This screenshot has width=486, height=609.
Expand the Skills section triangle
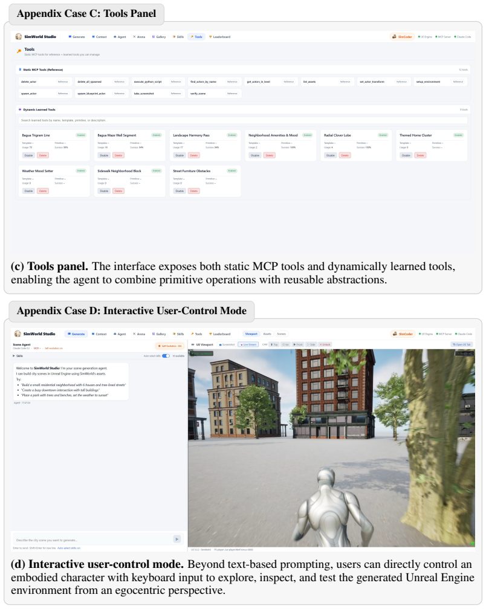(14, 356)
